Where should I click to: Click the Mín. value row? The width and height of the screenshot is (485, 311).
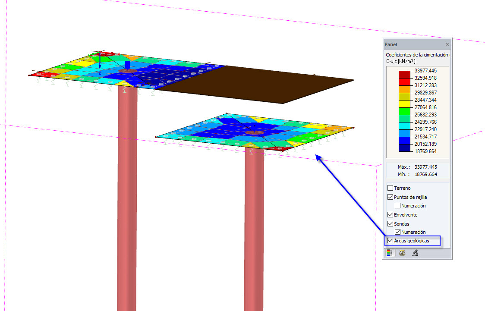click(x=418, y=174)
